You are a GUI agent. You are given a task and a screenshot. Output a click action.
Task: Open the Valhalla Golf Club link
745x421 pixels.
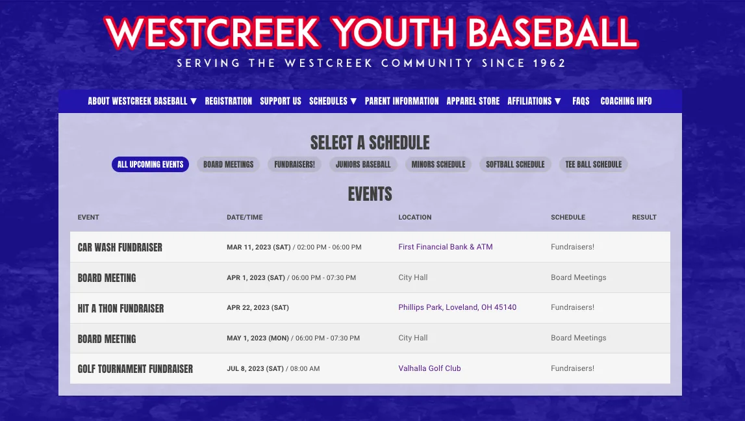coord(429,368)
